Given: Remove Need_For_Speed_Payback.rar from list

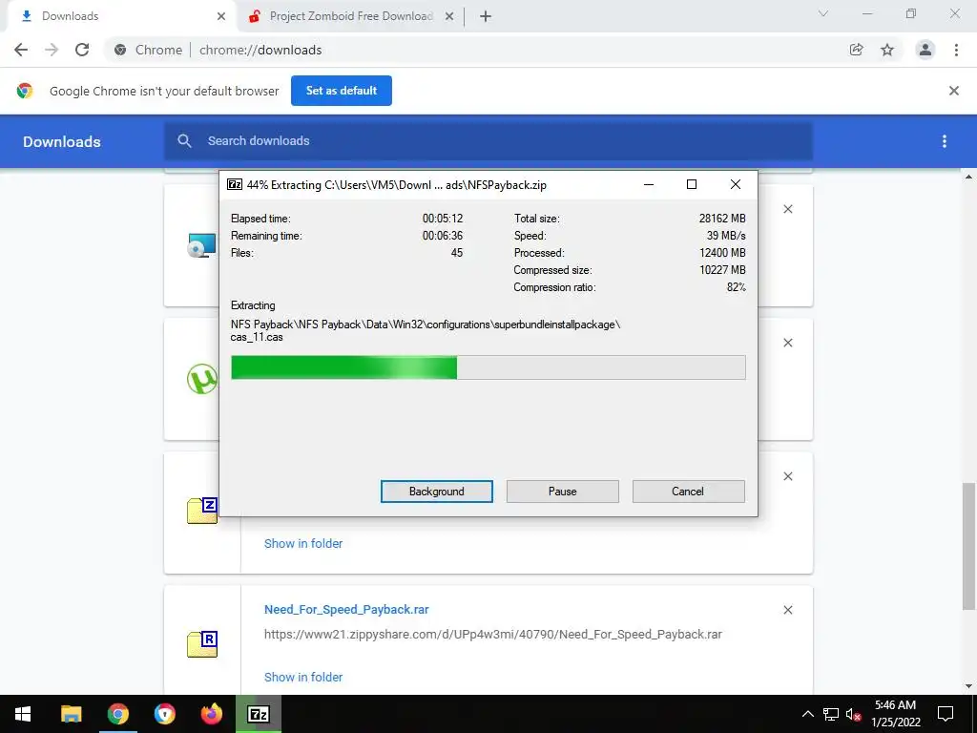Looking at the screenshot, I should [787, 610].
